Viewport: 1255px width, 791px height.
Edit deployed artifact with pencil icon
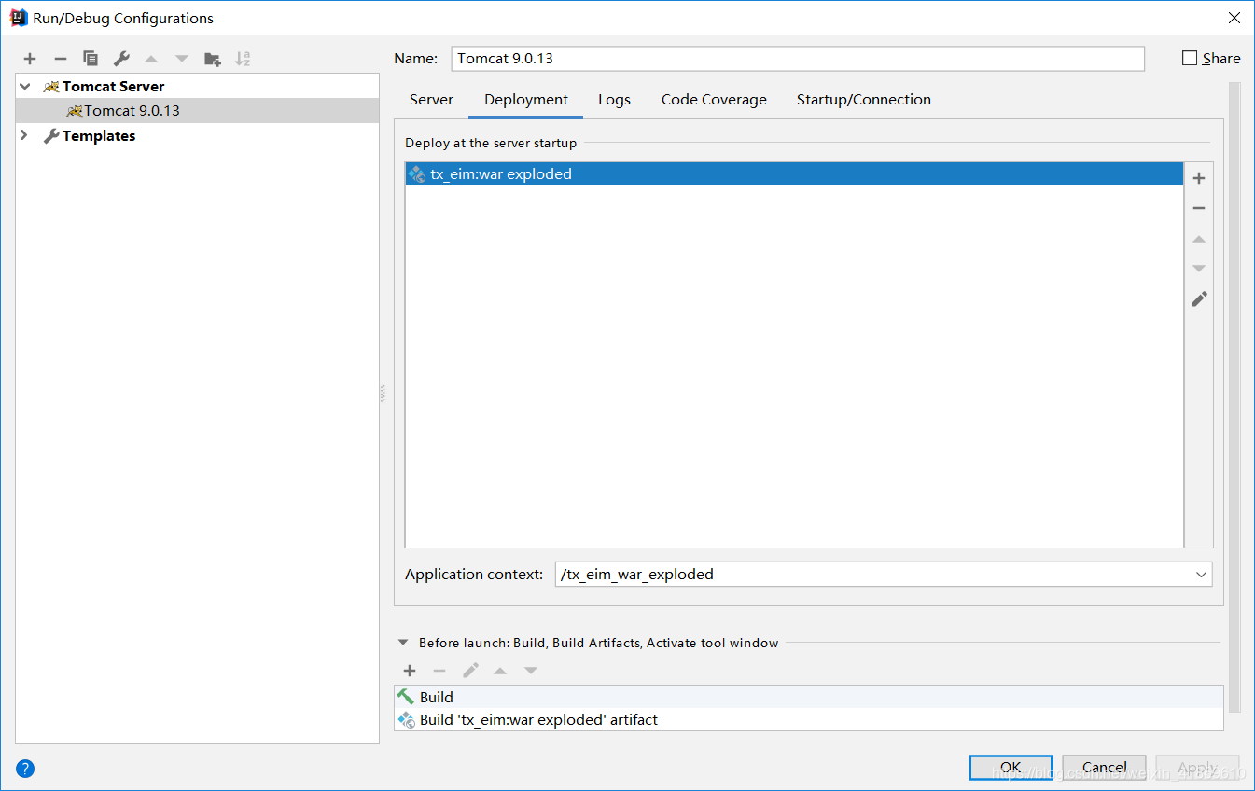pyautogui.click(x=1199, y=298)
